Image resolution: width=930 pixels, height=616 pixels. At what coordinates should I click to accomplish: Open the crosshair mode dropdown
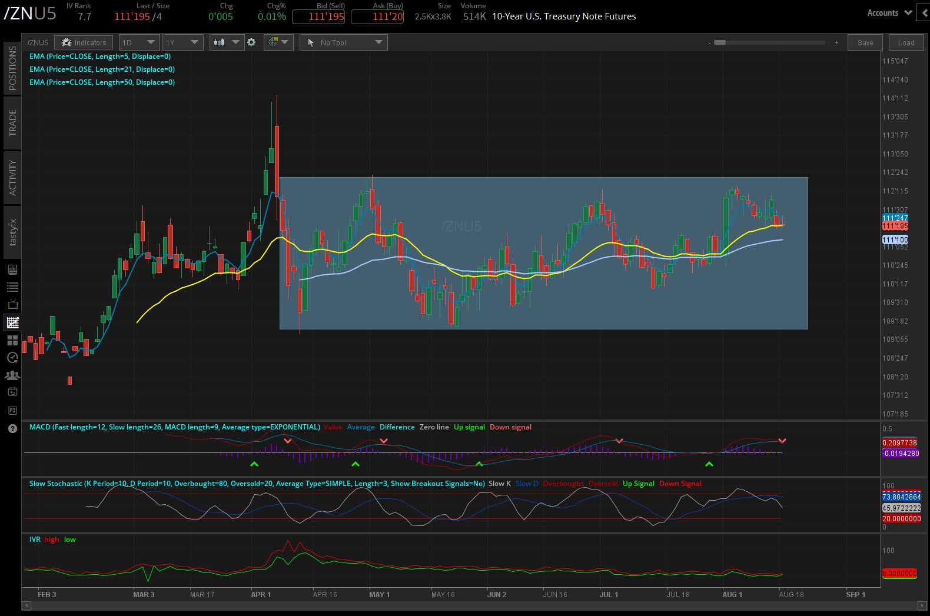pyautogui.click(x=278, y=42)
